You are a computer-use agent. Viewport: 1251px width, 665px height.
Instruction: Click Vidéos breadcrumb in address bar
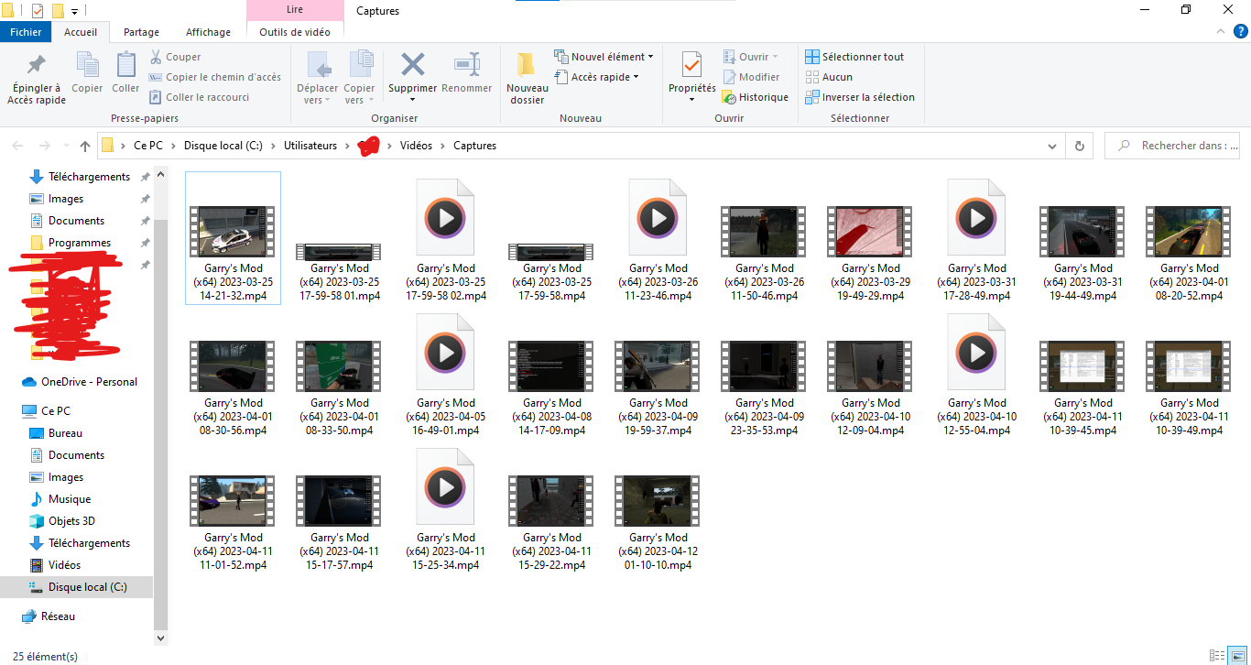[417, 146]
